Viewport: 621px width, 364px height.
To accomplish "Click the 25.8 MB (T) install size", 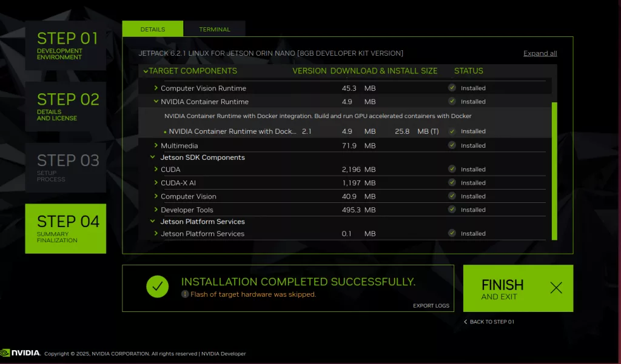I will point(417,131).
